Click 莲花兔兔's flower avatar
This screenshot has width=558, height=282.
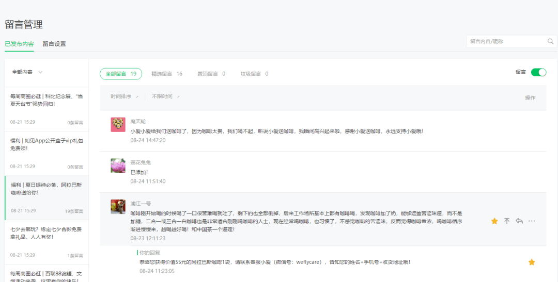click(x=118, y=165)
